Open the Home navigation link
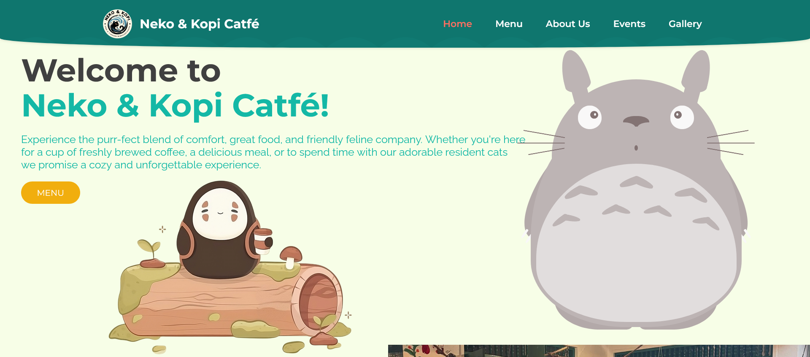The image size is (810, 357). tap(457, 24)
